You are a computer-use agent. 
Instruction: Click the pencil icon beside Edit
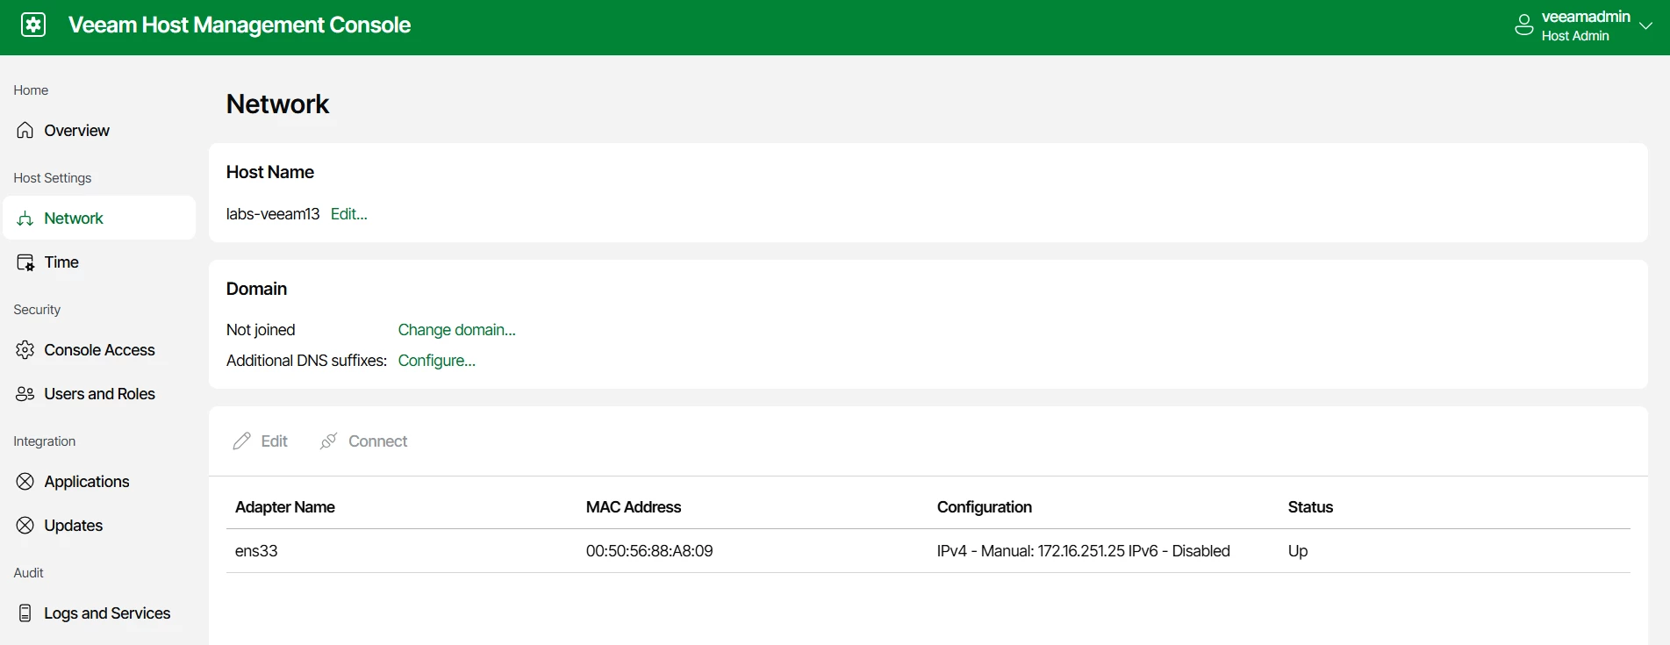(x=242, y=441)
